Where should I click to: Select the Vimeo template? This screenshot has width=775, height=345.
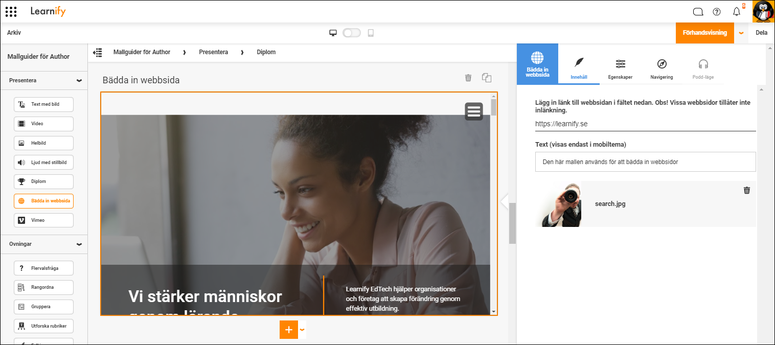pyautogui.click(x=43, y=220)
